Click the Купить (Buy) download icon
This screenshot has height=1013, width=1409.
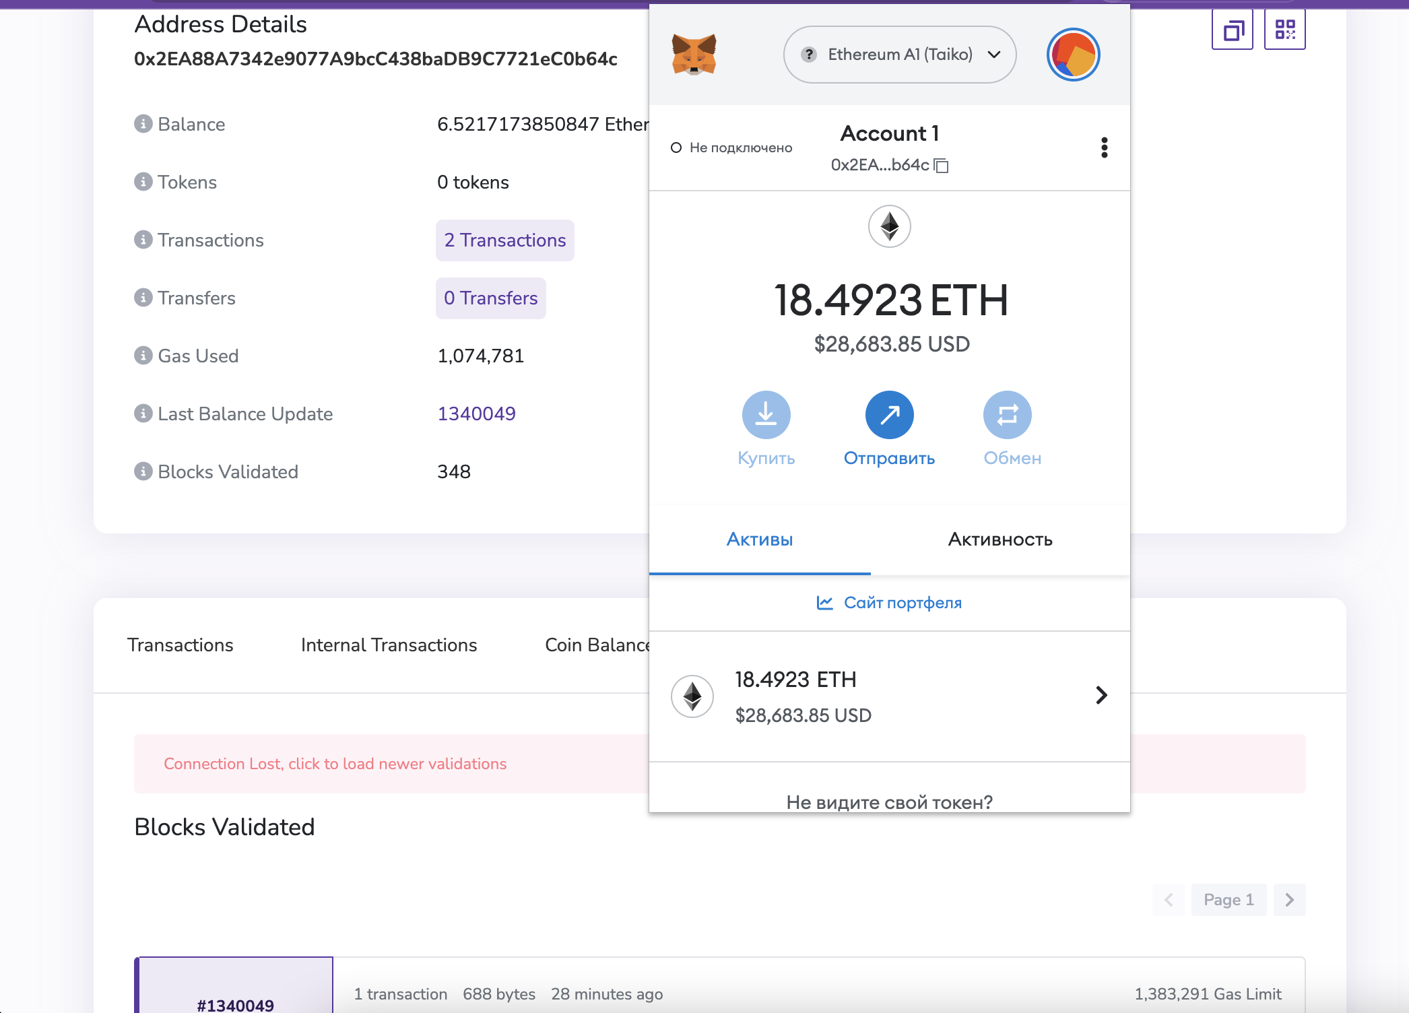[x=766, y=415]
